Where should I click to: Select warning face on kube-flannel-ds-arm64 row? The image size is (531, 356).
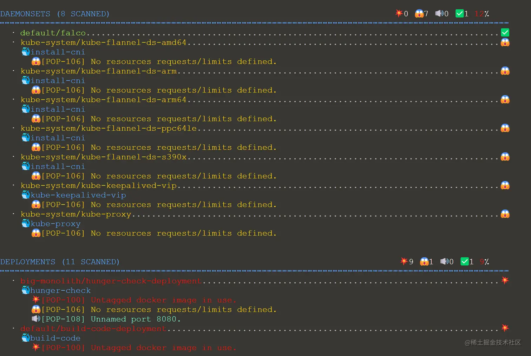tap(505, 99)
